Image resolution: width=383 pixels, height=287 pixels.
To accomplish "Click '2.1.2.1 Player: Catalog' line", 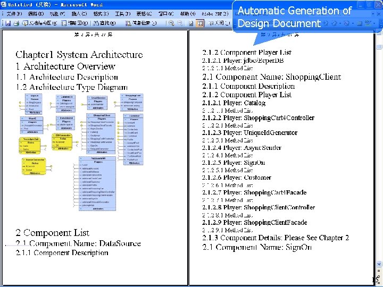I will pos(234,103).
